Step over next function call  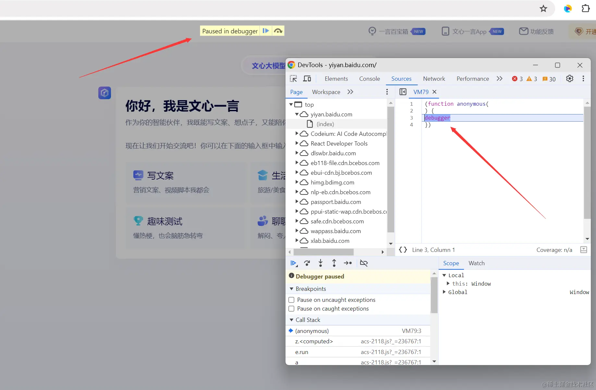307,263
